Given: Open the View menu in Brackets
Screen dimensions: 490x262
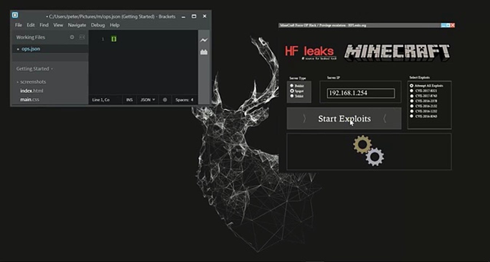Looking at the screenshot, I should [x=58, y=25].
